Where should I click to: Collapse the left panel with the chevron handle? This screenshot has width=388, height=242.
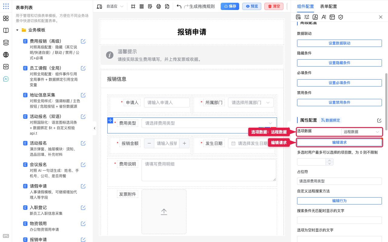(x=94, y=128)
